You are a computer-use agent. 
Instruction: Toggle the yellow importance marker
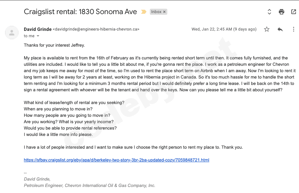coord(144,12)
